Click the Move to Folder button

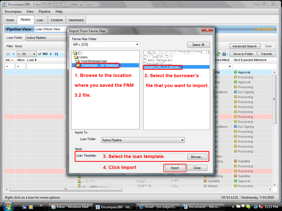pos(243,54)
